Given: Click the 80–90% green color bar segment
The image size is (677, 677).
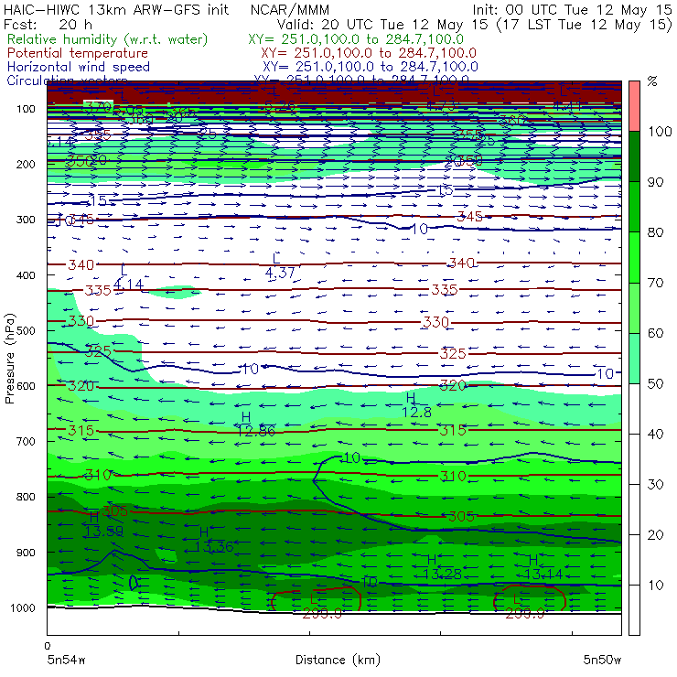Looking at the screenshot, I should click(x=634, y=207).
